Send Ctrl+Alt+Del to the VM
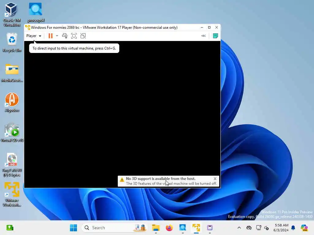 (64, 36)
